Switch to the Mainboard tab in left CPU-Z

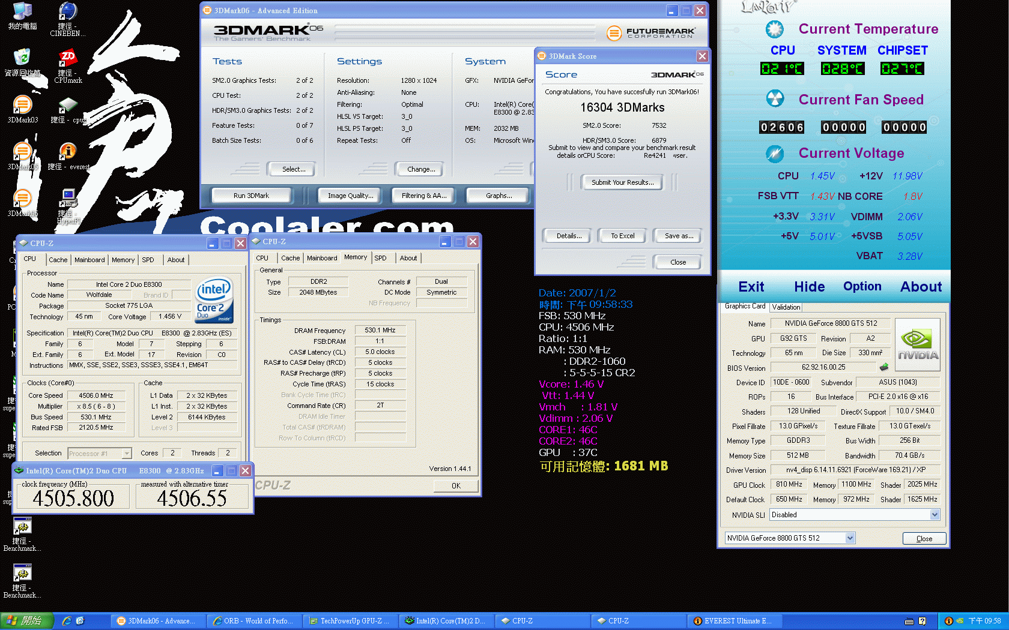click(89, 260)
